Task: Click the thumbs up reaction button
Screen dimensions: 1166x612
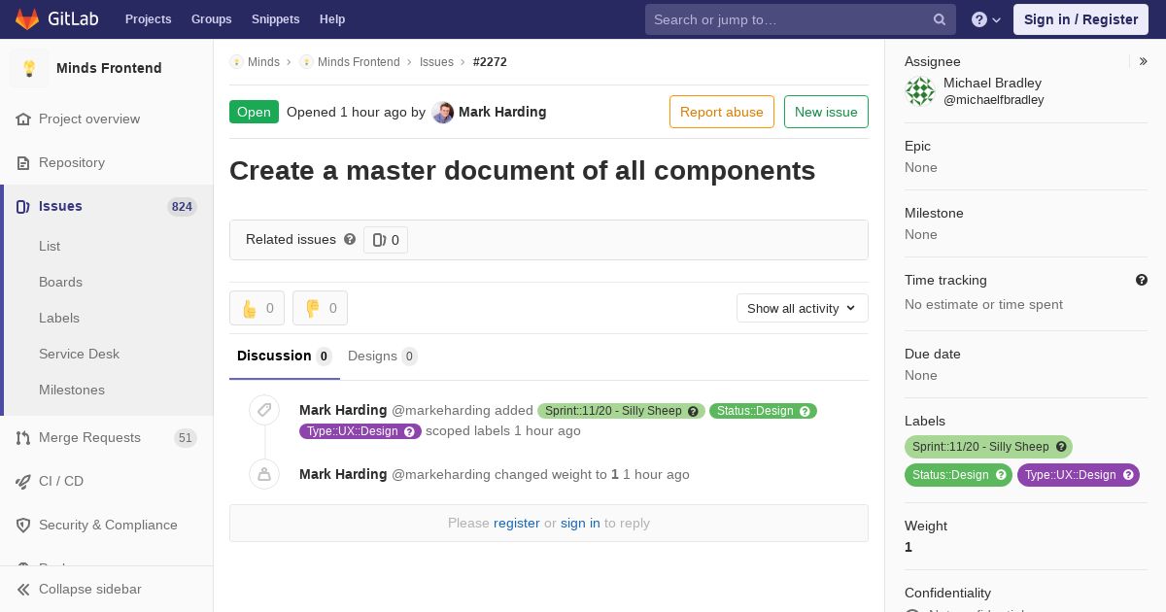Action: coord(257,308)
